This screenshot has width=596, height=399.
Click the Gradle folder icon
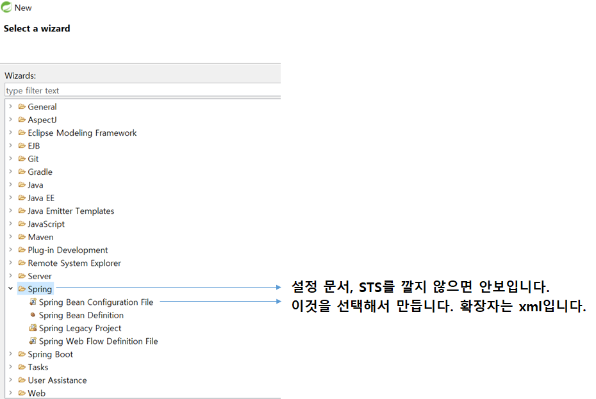(22, 172)
